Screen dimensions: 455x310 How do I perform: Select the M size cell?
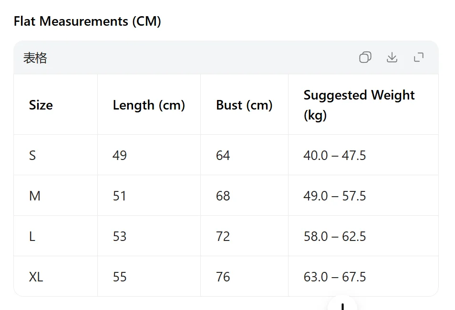pos(35,196)
